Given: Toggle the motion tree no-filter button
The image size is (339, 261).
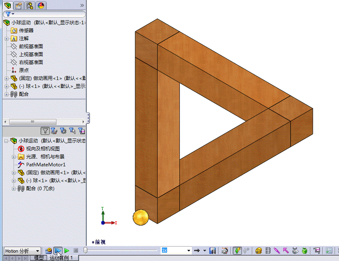Looking at the screenshot, I should click(x=45, y=131).
